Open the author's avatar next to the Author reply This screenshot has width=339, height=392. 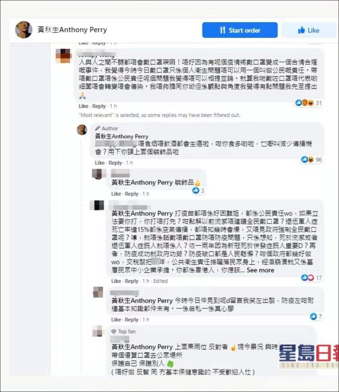click(x=82, y=130)
